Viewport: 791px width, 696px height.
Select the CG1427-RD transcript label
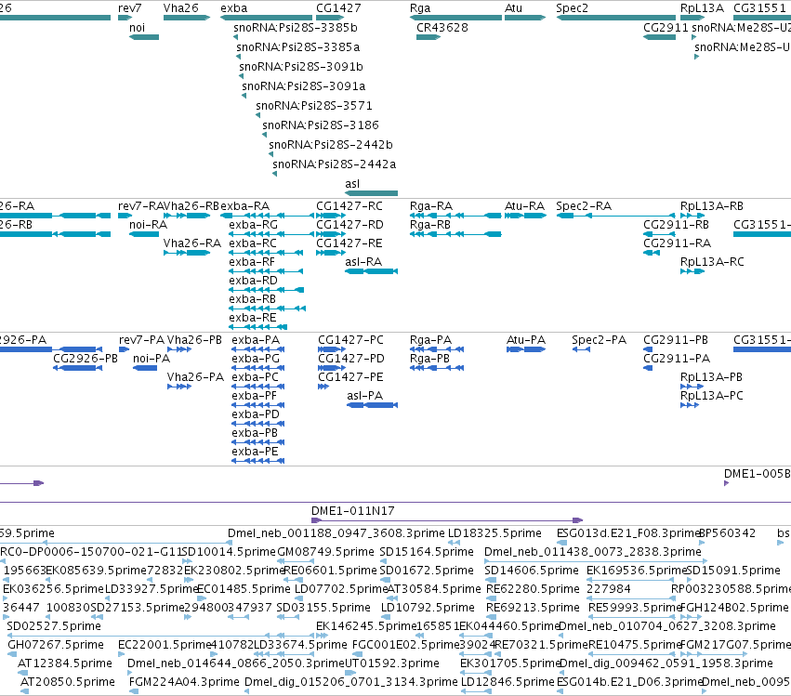click(x=349, y=225)
